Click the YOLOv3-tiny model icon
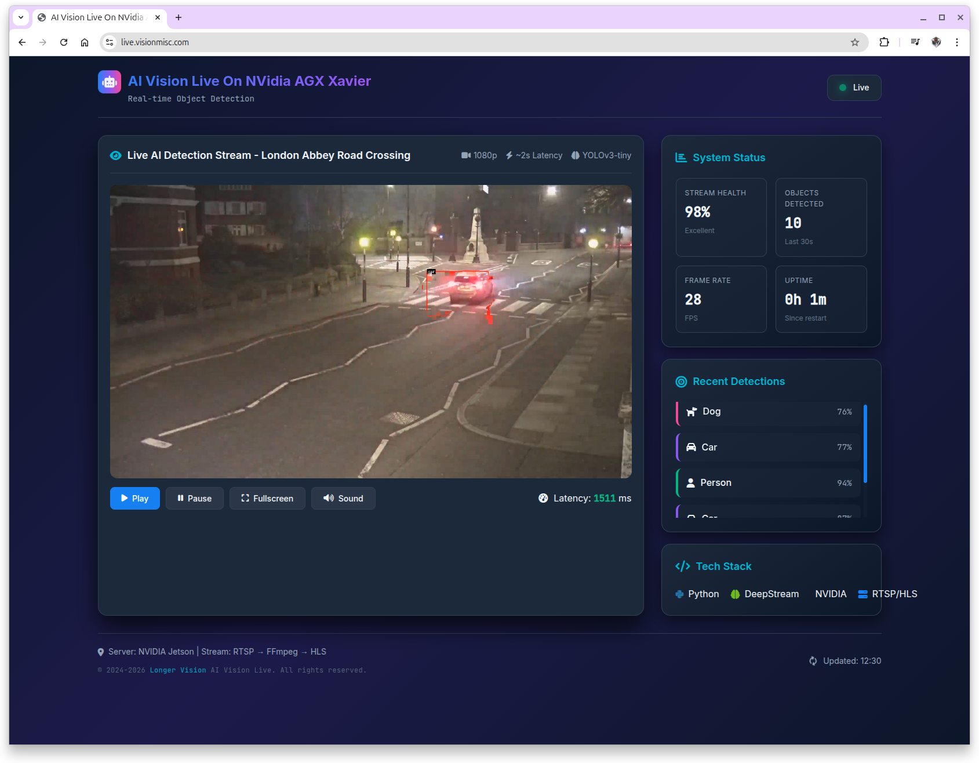The height and width of the screenshot is (763, 979). [575, 155]
